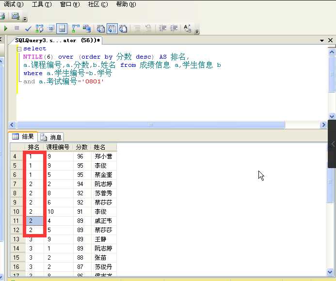Switch output to Results to Grid
This screenshot has width=336, height=281.
pyautogui.click(x=112, y=28)
